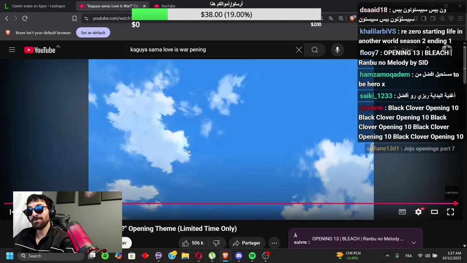The width and height of the screenshot is (467, 263).
Task: Set Brave as default browser
Action: pyautogui.click(x=93, y=33)
